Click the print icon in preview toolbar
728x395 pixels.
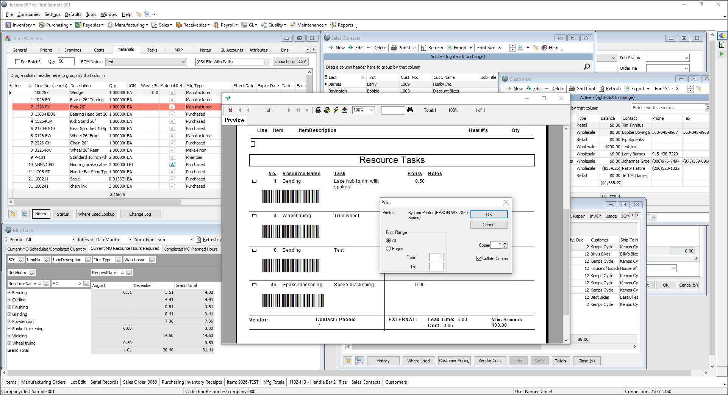[x=318, y=110]
